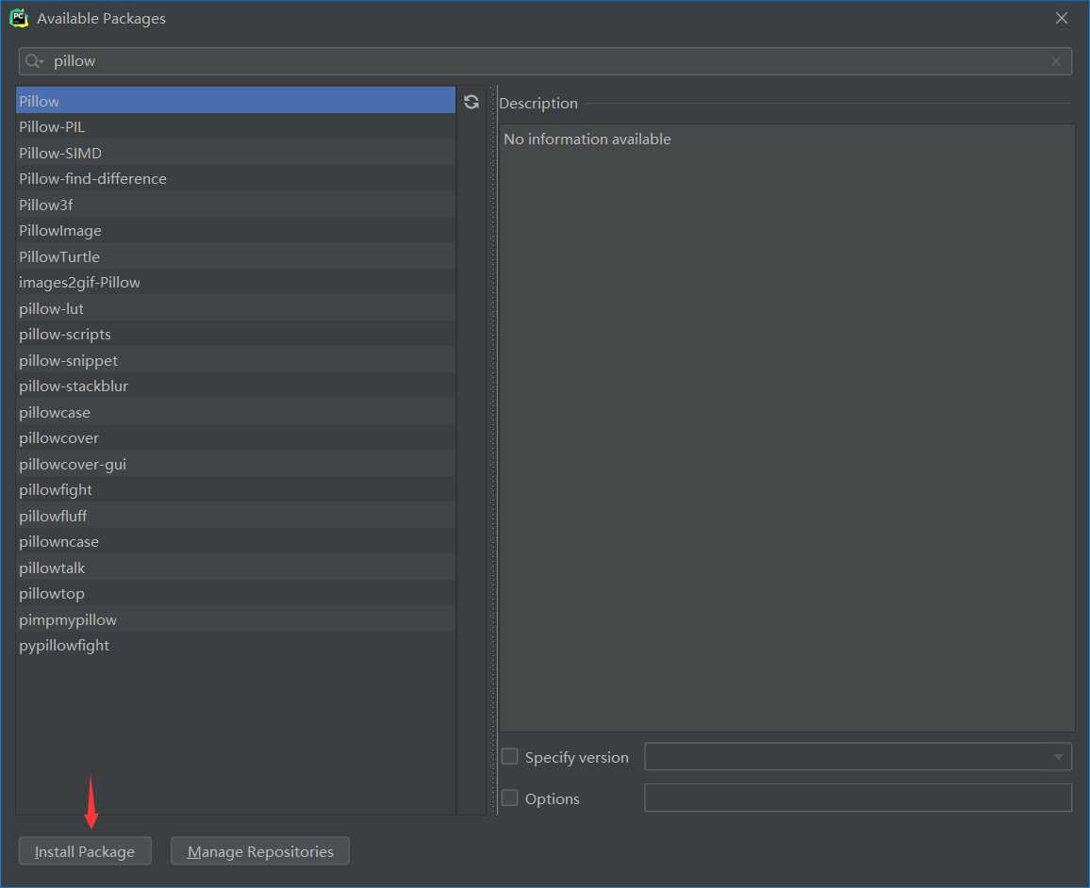Image resolution: width=1090 pixels, height=888 pixels.
Task: Click the reload package list icon
Action: click(x=471, y=102)
